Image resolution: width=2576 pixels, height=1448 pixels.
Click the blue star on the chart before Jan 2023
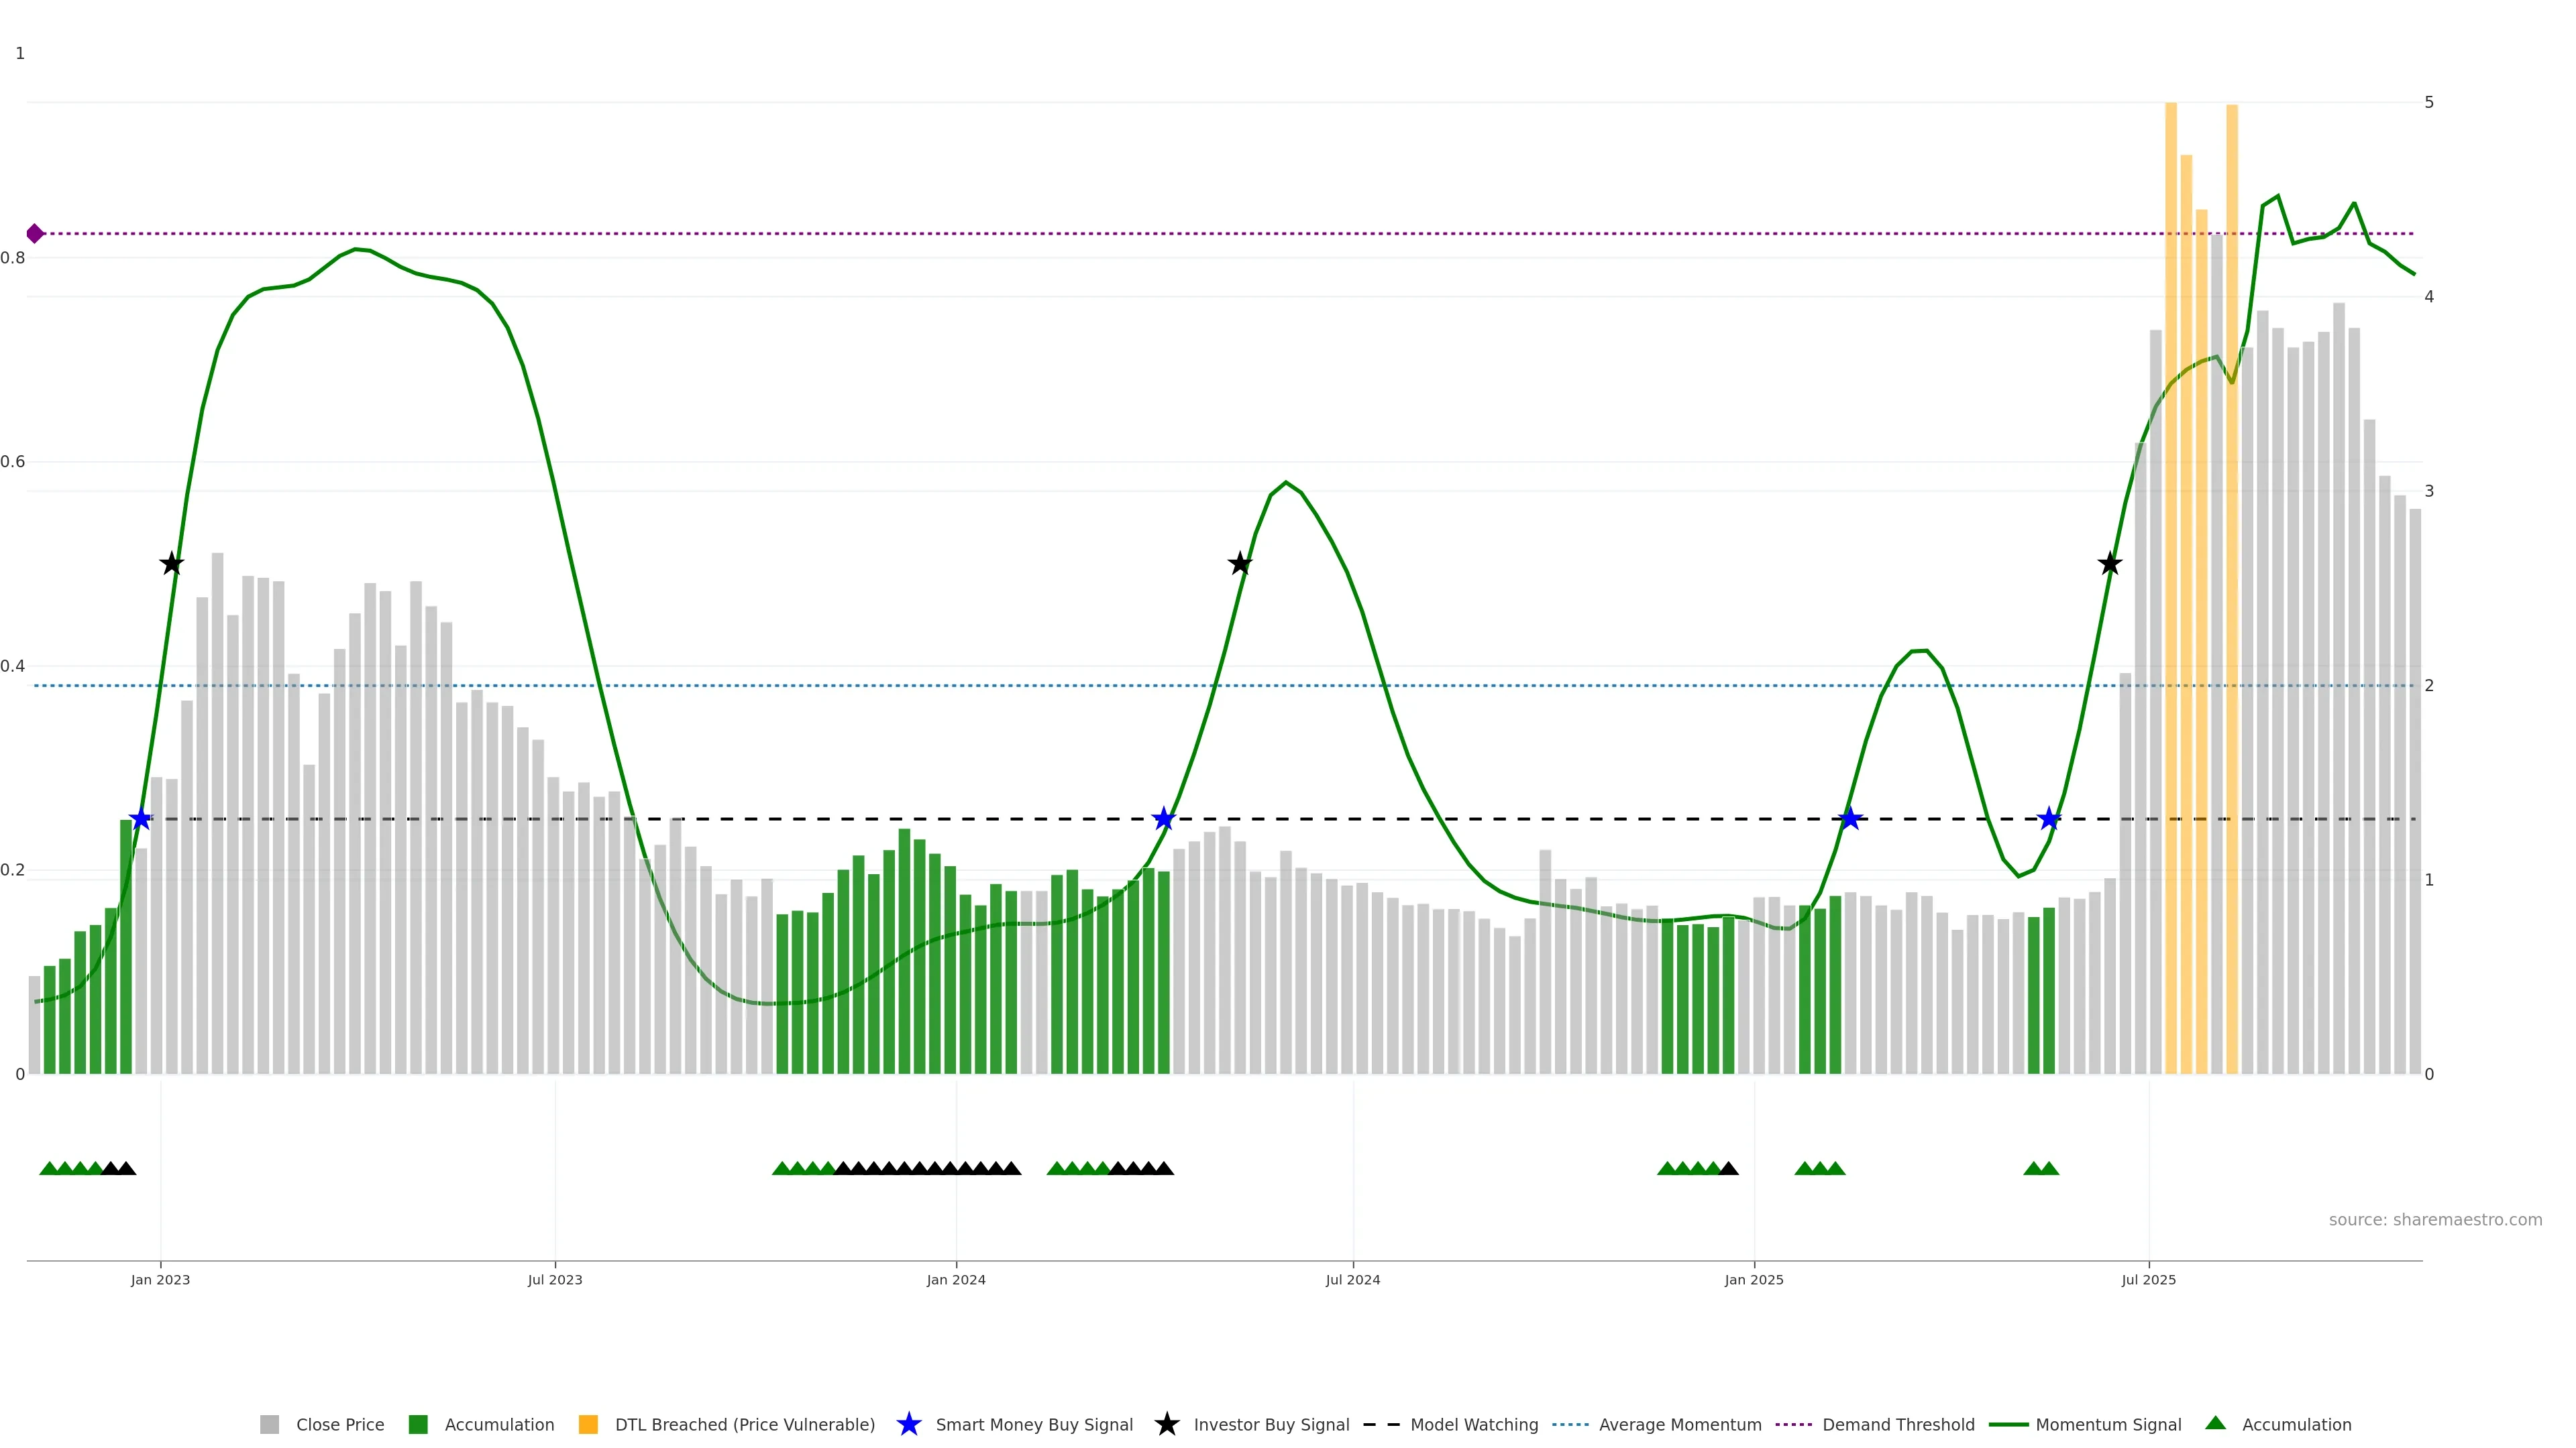coord(141,819)
